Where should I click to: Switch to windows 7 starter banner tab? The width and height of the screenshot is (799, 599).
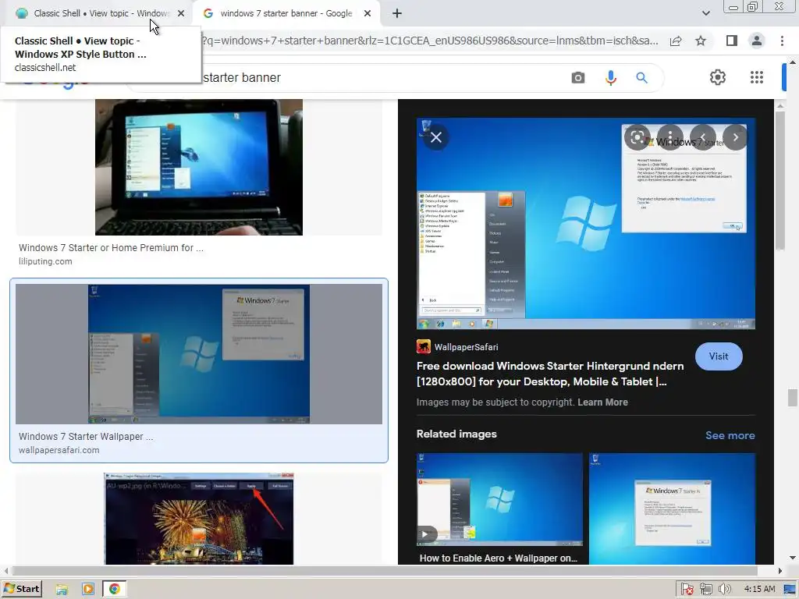pos(286,13)
